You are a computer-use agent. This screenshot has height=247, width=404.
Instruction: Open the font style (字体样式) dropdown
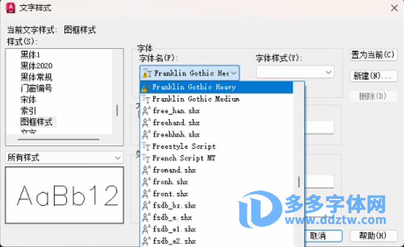tap(295, 72)
